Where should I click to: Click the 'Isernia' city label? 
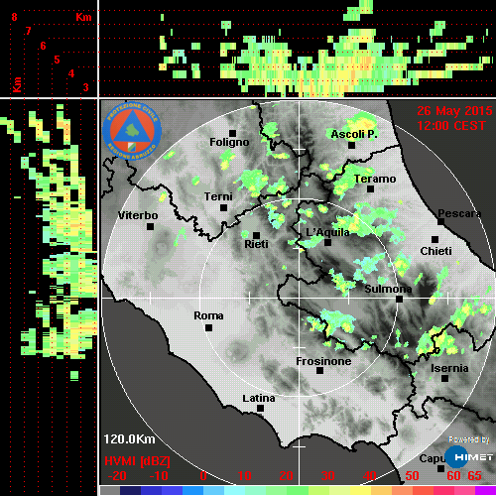pos(449,368)
